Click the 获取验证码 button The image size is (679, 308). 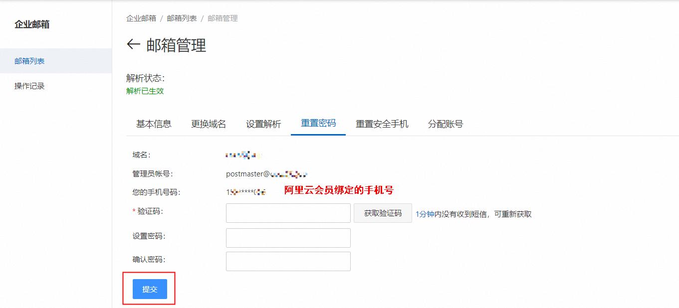pyautogui.click(x=382, y=213)
